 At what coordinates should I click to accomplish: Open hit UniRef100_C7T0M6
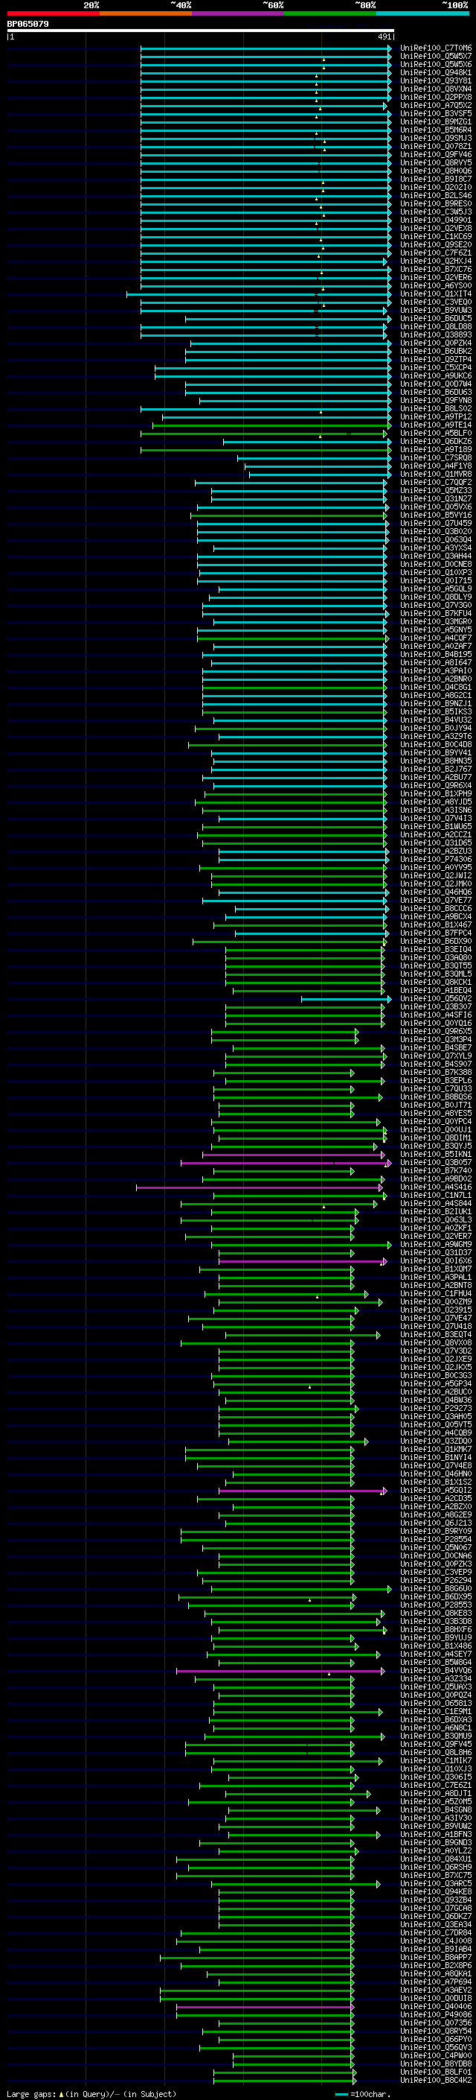click(x=435, y=48)
